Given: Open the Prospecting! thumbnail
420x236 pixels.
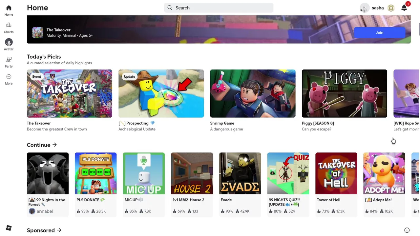Looking at the screenshot, I should [161, 93].
